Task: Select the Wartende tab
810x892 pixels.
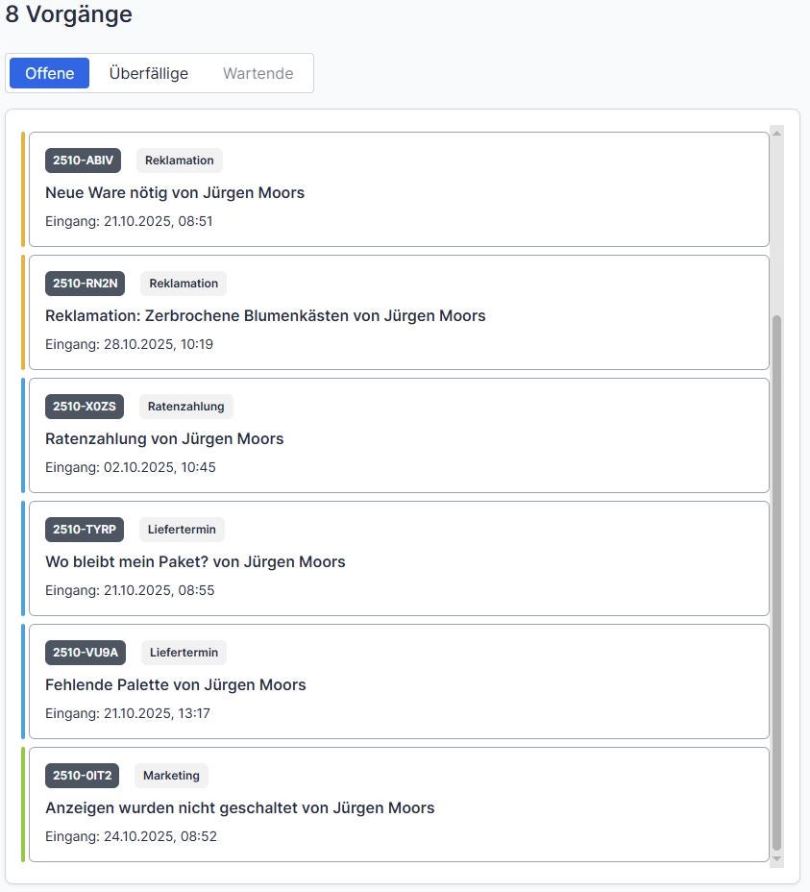Action: [x=258, y=73]
